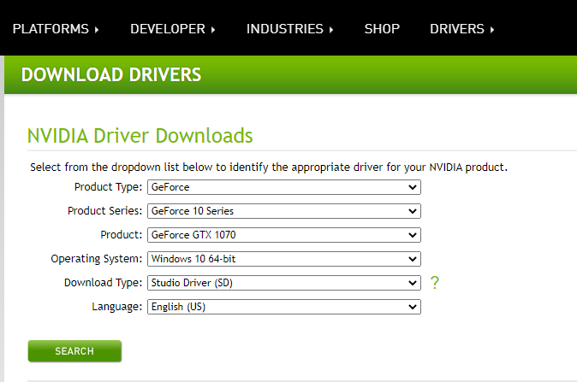Click the Product Series label
577x382 pixels.
(105, 211)
